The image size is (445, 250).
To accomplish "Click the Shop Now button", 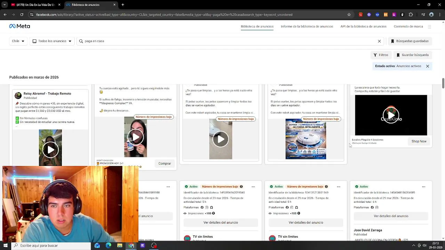I will [419, 141].
